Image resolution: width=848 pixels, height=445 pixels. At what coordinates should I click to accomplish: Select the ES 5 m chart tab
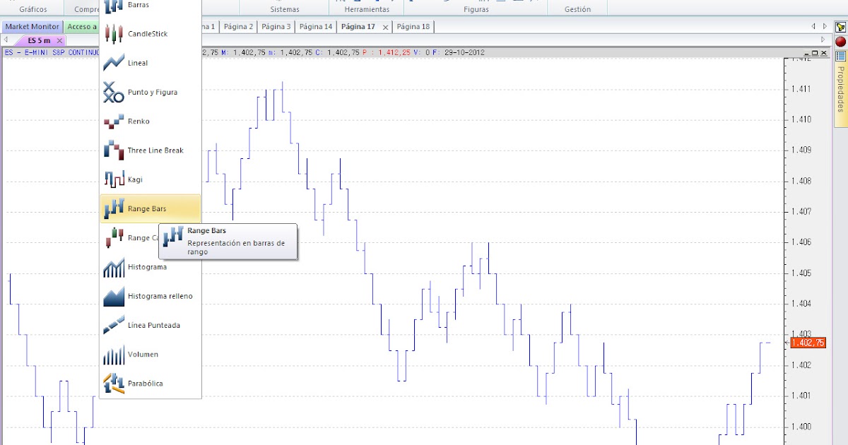tap(39, 40)
